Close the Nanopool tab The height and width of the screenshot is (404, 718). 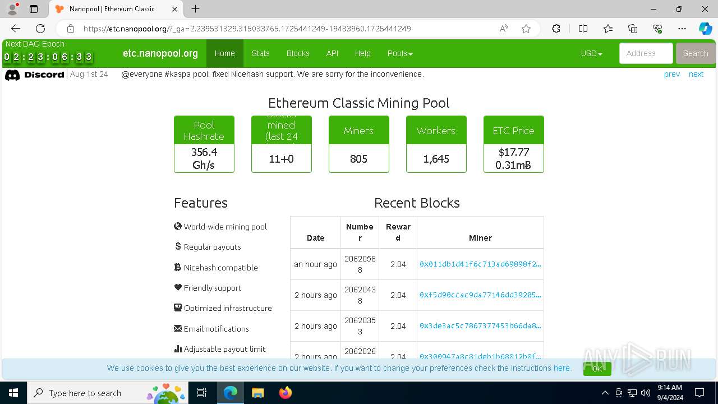tap(175, 9)
